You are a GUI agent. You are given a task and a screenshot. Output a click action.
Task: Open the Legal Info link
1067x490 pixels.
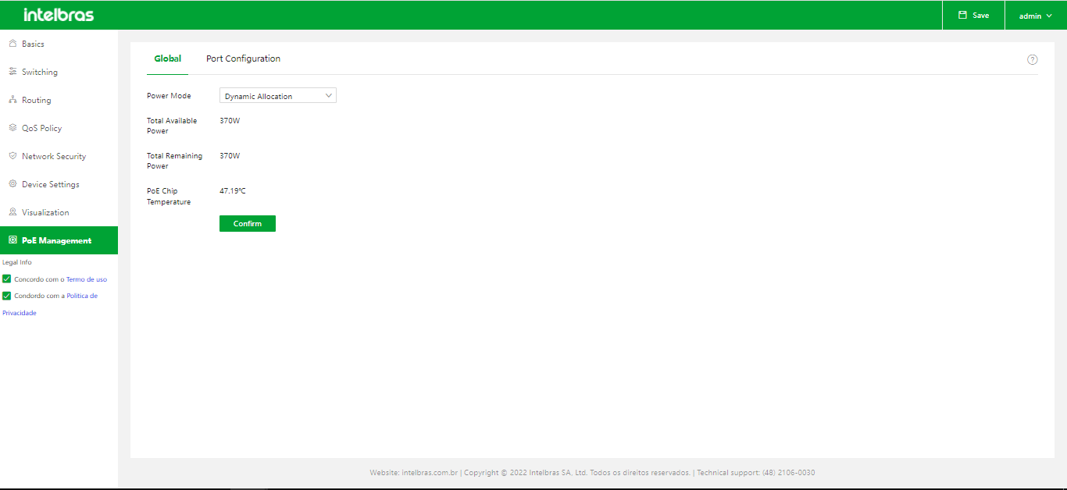tap(17, 262)
